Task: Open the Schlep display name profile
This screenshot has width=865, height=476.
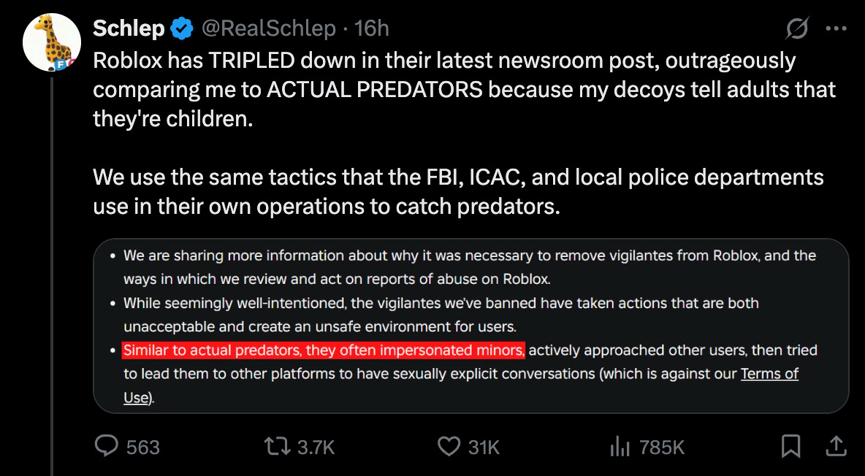Action: click(129, 28)
